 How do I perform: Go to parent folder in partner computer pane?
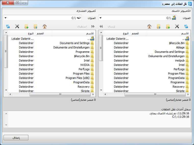pos(35,26)
